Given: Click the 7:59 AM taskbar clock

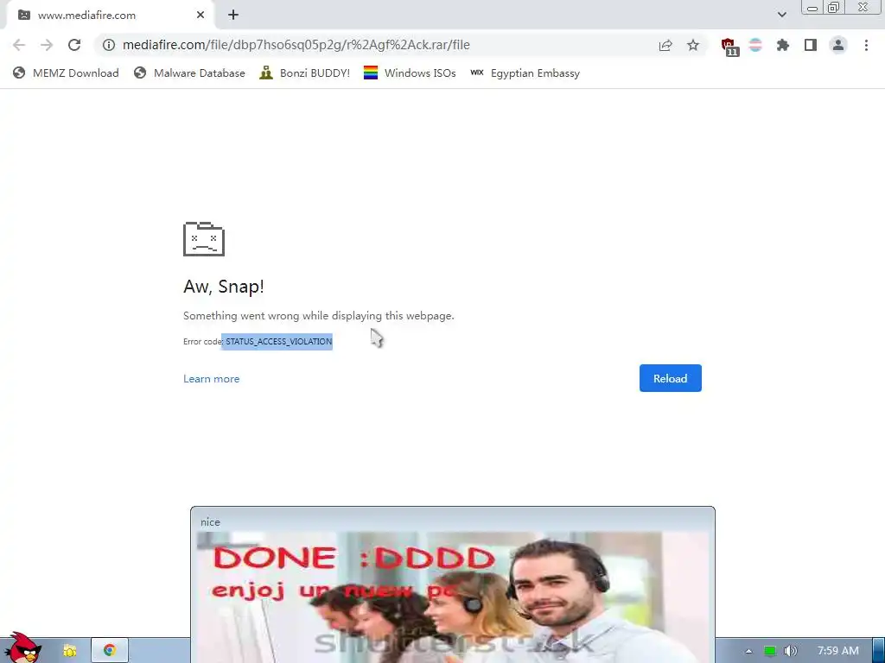Looking at the screenshot, I should point(837,651).
